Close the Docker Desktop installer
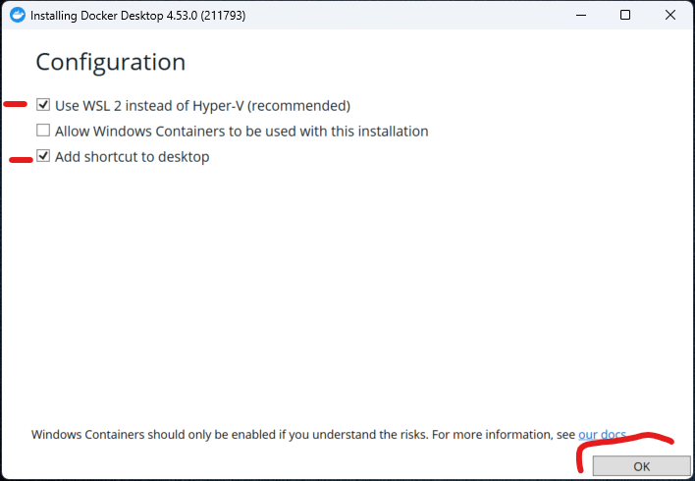The width and height of the screenshot is (695, 481). [670, 15]
